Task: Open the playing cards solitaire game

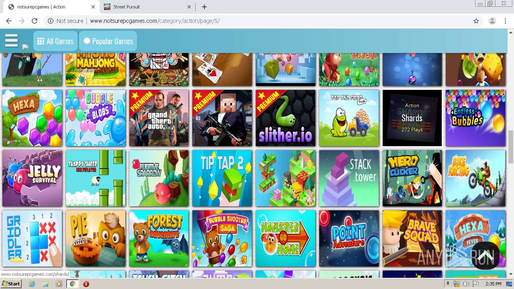Action: pyautogui.click(x=222, y=69)
